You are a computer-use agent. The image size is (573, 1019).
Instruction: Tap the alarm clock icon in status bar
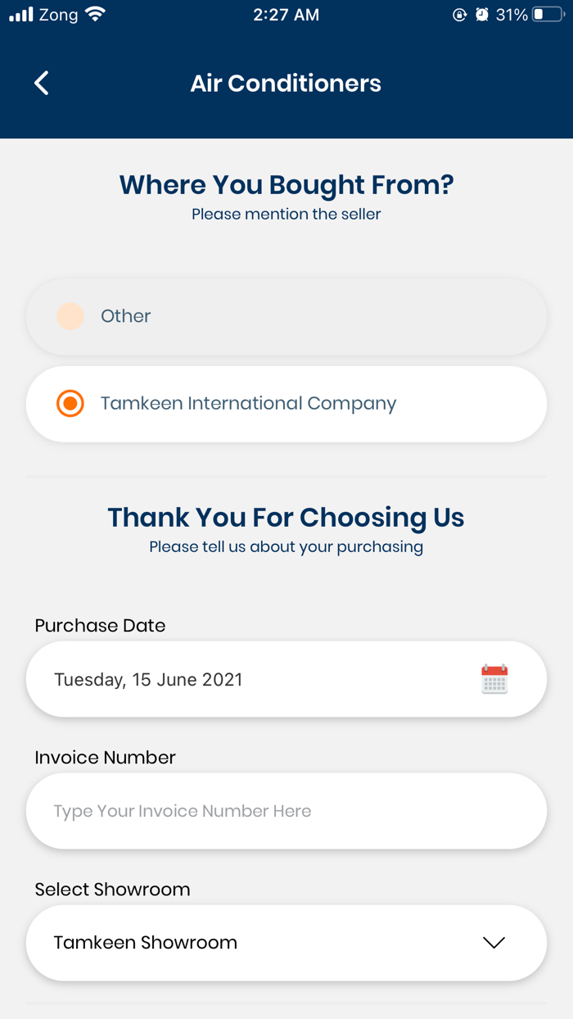coord(483,14)
